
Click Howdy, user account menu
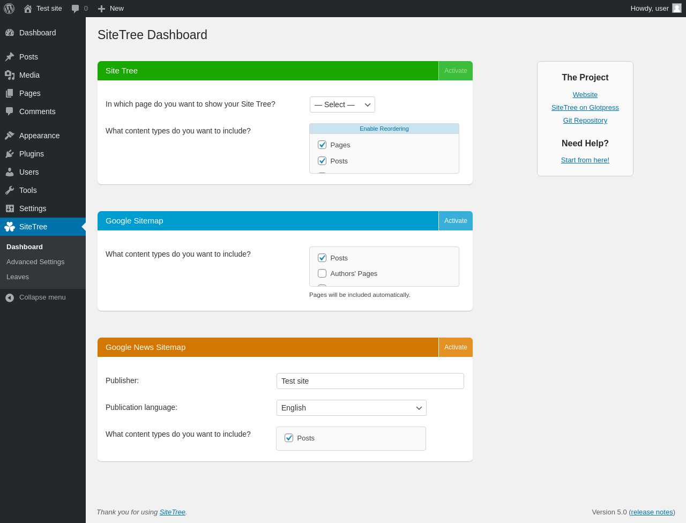(x=655, y=9)
